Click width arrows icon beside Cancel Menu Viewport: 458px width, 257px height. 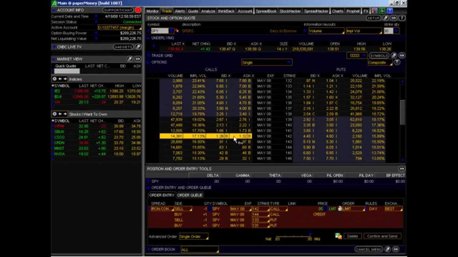click(x=396, y=249)
